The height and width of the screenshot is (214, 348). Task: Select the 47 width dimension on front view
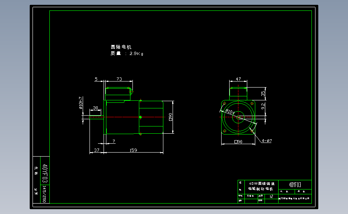tap(238, 79)
